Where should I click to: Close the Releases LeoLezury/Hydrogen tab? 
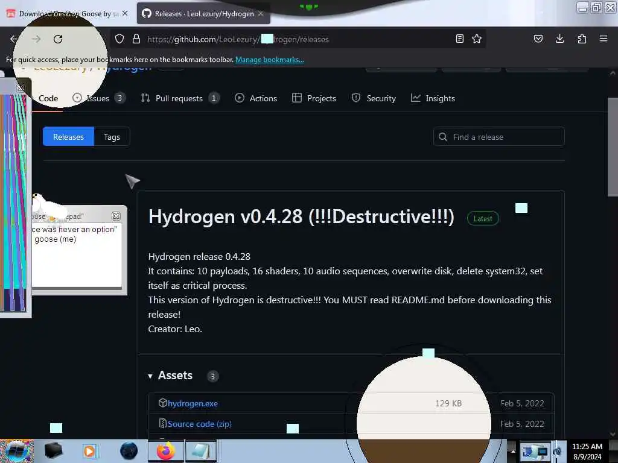(261, 13)
